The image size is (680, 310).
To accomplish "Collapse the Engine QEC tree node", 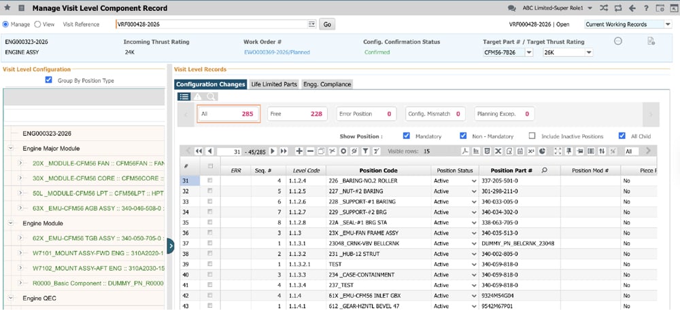I will 10,298.
